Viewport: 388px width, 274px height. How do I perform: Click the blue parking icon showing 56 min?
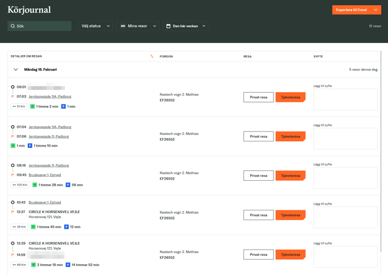(x=68, y=185)
